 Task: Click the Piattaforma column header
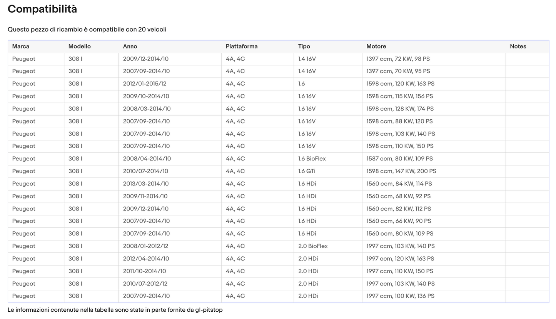coord(242,47)
